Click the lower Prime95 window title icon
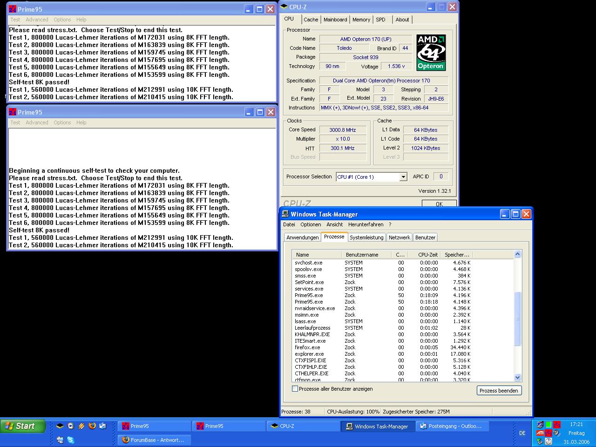The height and width of the screenshot is (447, 596). pos(13,112)
